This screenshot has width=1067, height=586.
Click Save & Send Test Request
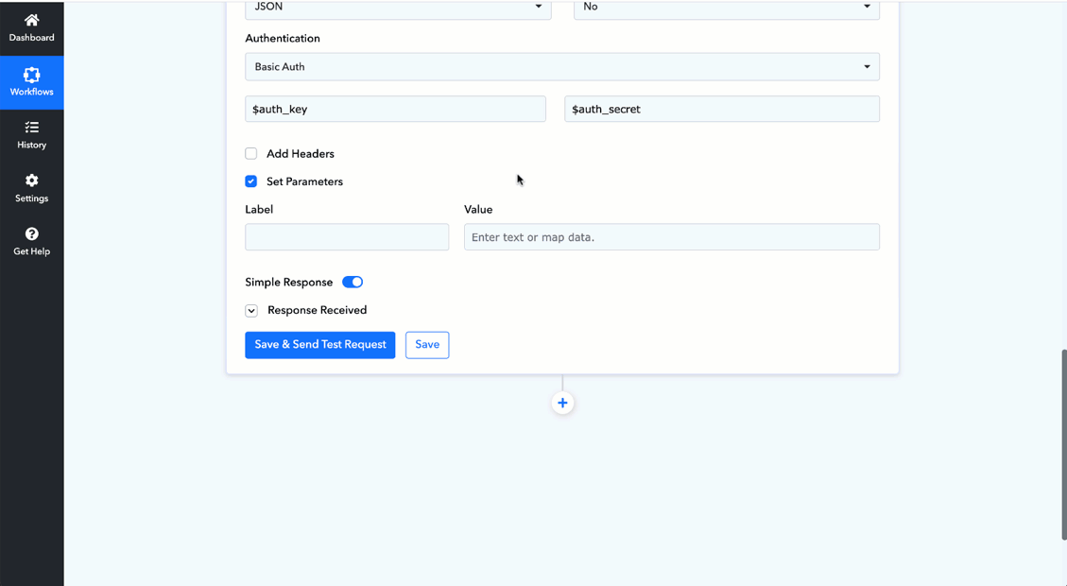[x=319, y=345]
